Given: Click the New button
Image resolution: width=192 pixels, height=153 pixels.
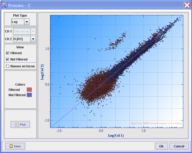Looking at the screenshot, I should [15, 146].
